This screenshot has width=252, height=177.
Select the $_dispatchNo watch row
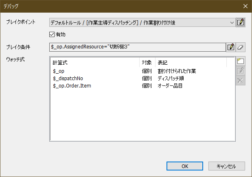[x=68, y=79]
